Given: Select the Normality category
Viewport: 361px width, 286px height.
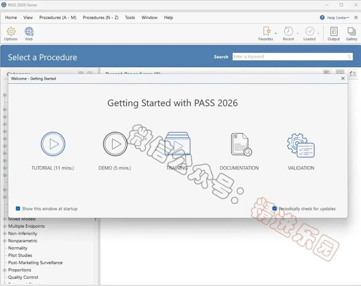Looking at the screenshot, I should pos(18,248).
